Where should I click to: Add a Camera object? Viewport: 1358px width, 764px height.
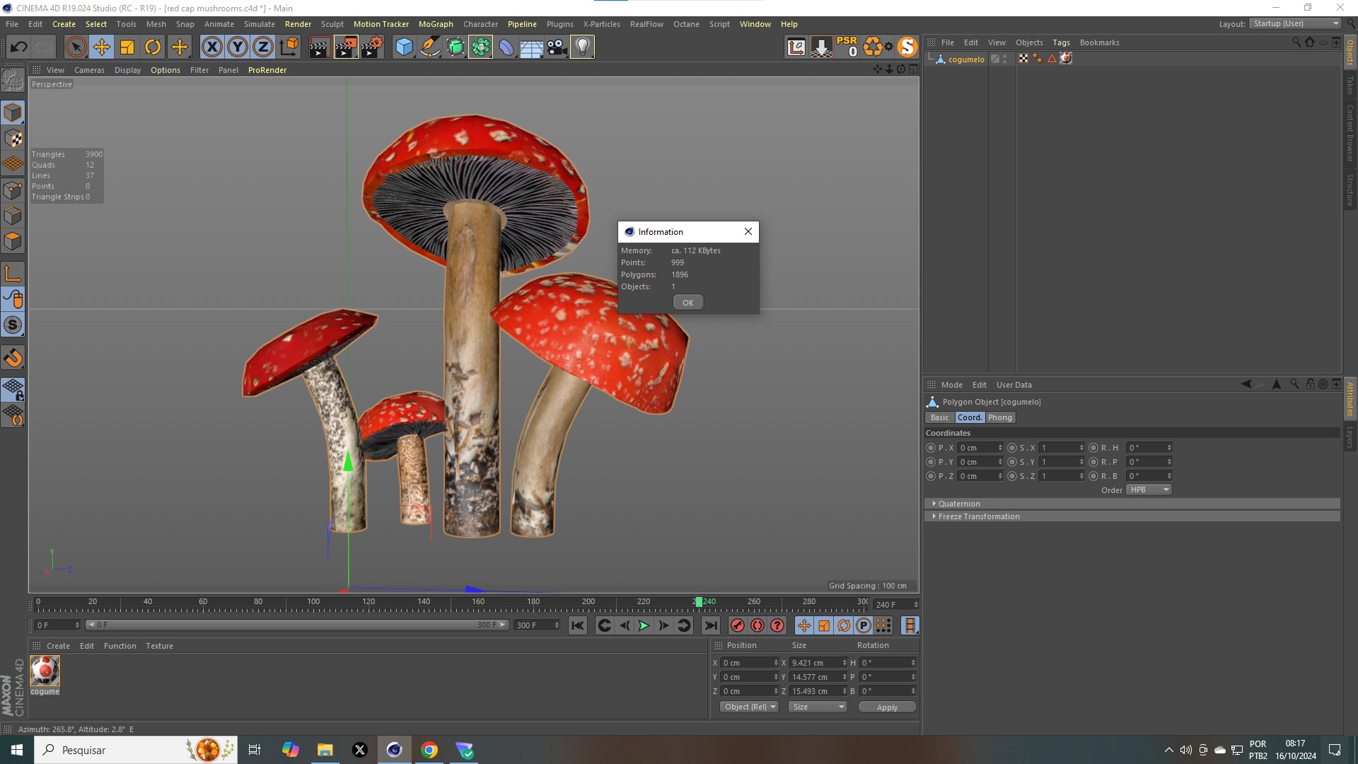(557, 47)
